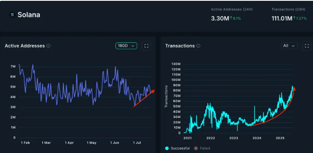Click the 7M y-axis label
Image resolution: width=313 pixels, height=153 pixels.
(13, 67)
